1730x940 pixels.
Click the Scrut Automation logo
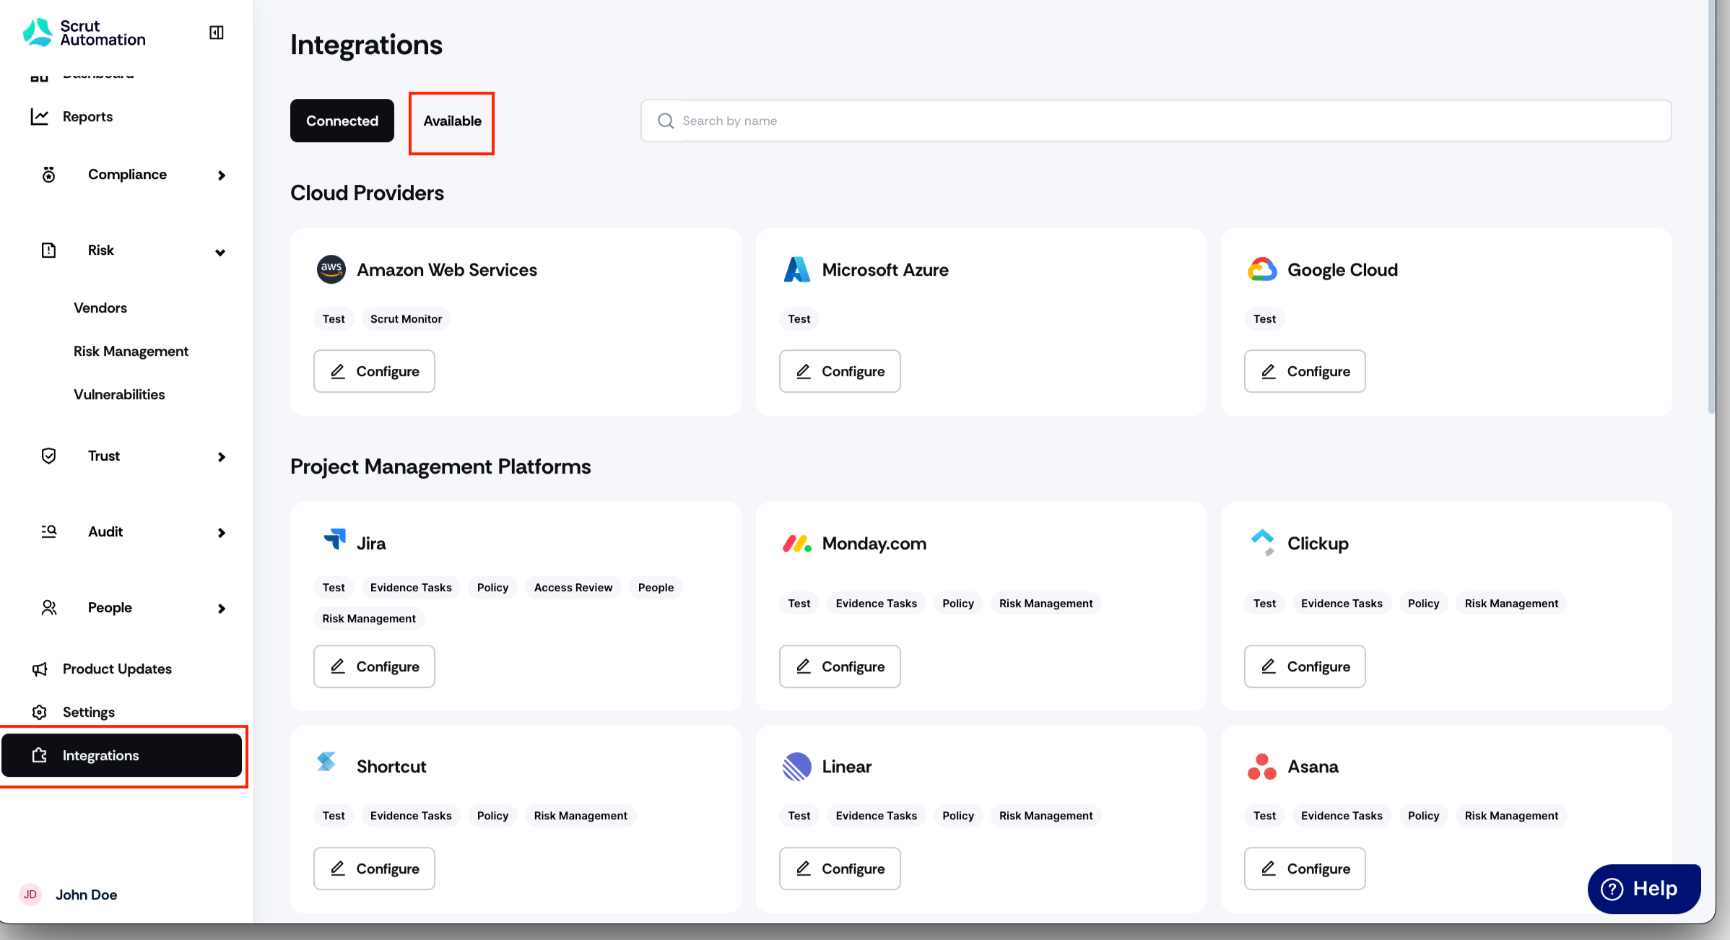click(x=84, y=32)
